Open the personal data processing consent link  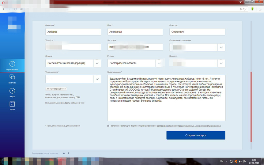point(189,126)
